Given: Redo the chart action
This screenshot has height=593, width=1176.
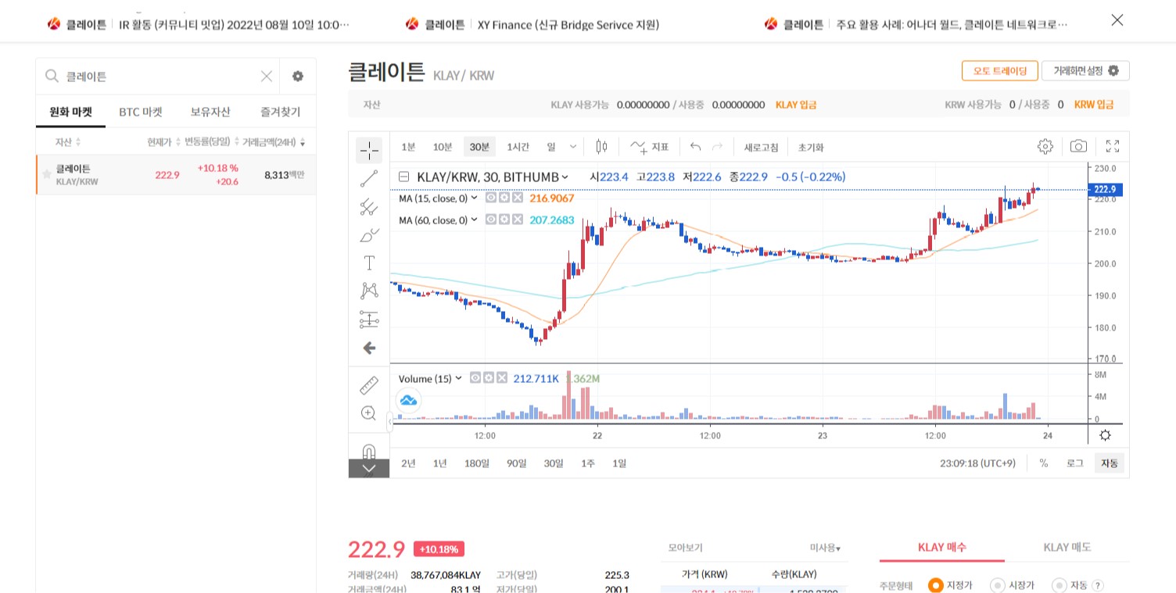Looking at the screenshot, I should [x=717, y=147].
